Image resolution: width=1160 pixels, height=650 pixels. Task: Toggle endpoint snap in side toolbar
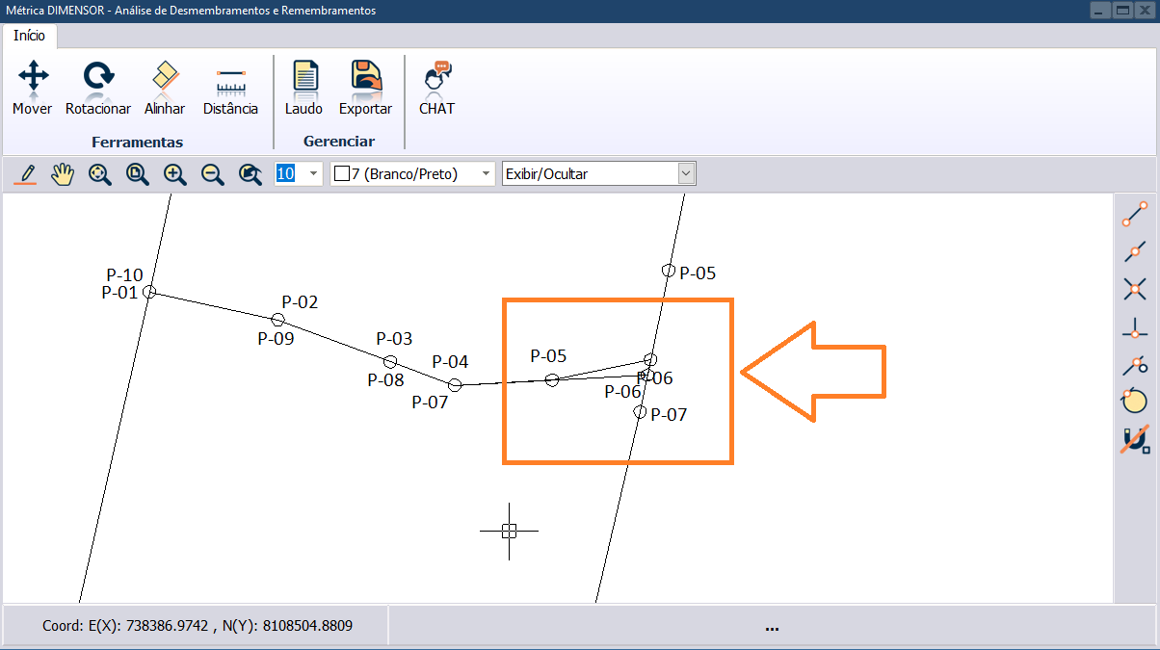coord(1135,215)
